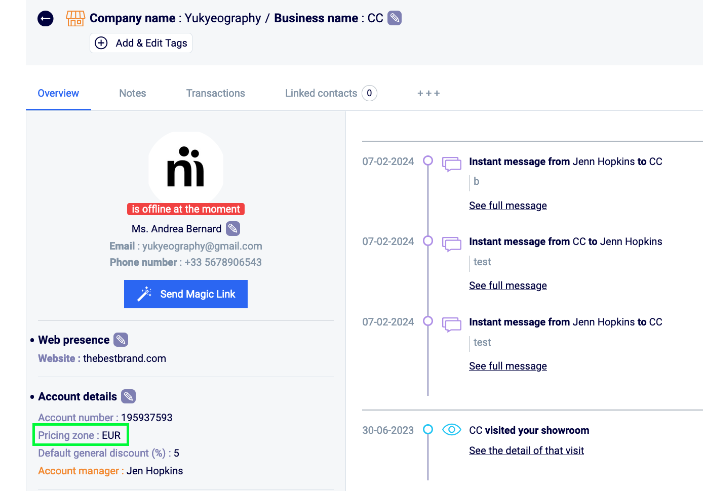
Task: Click 'CC visited your showroom' entry
Action: click(529, 430)
